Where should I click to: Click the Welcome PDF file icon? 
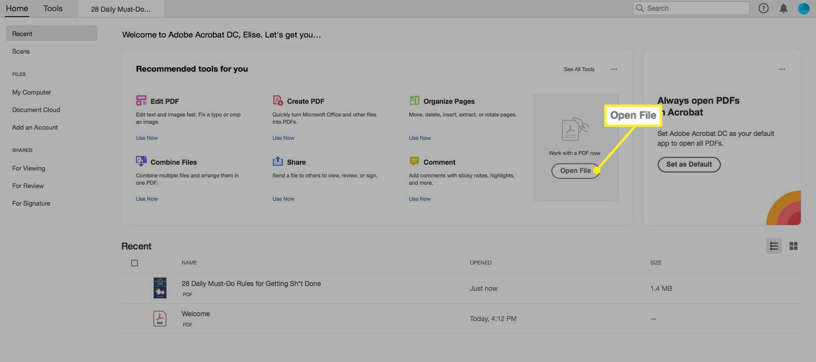(160, 319)
